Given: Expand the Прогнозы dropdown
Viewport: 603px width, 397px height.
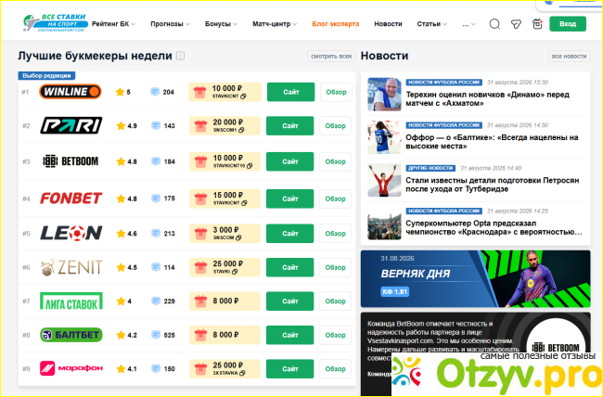Looking at the screenshot, I should click(x=170, y=24).
